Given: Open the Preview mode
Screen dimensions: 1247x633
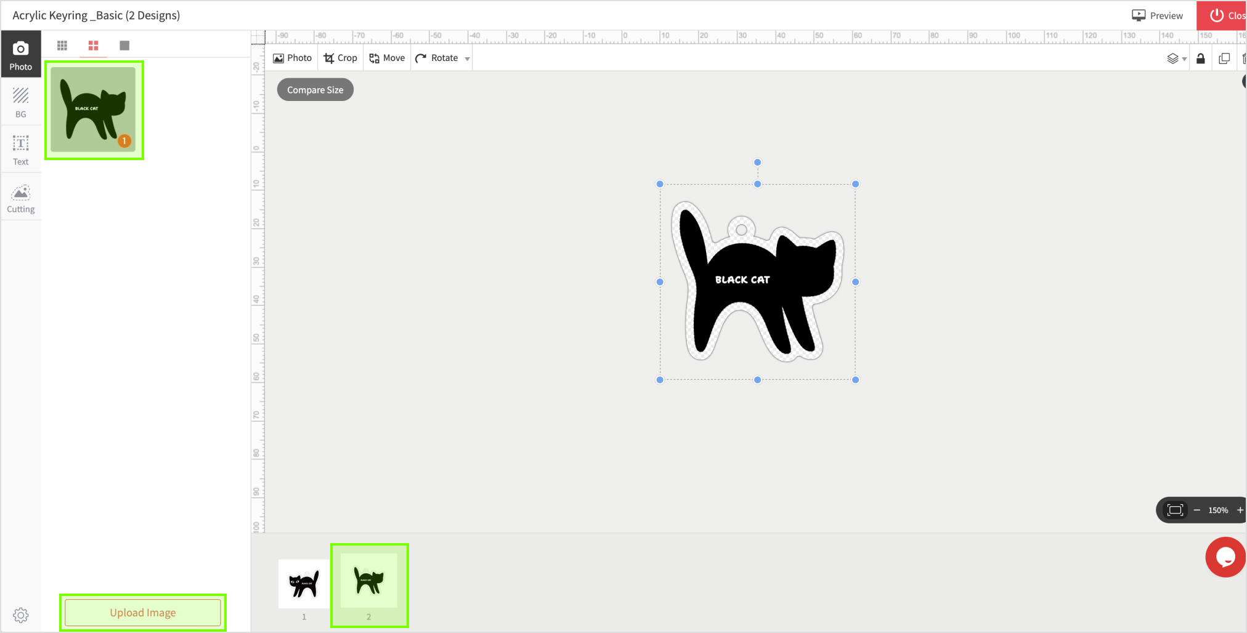Looking at the screenshot, I should pyautogui.click(x=1157, y=15).
